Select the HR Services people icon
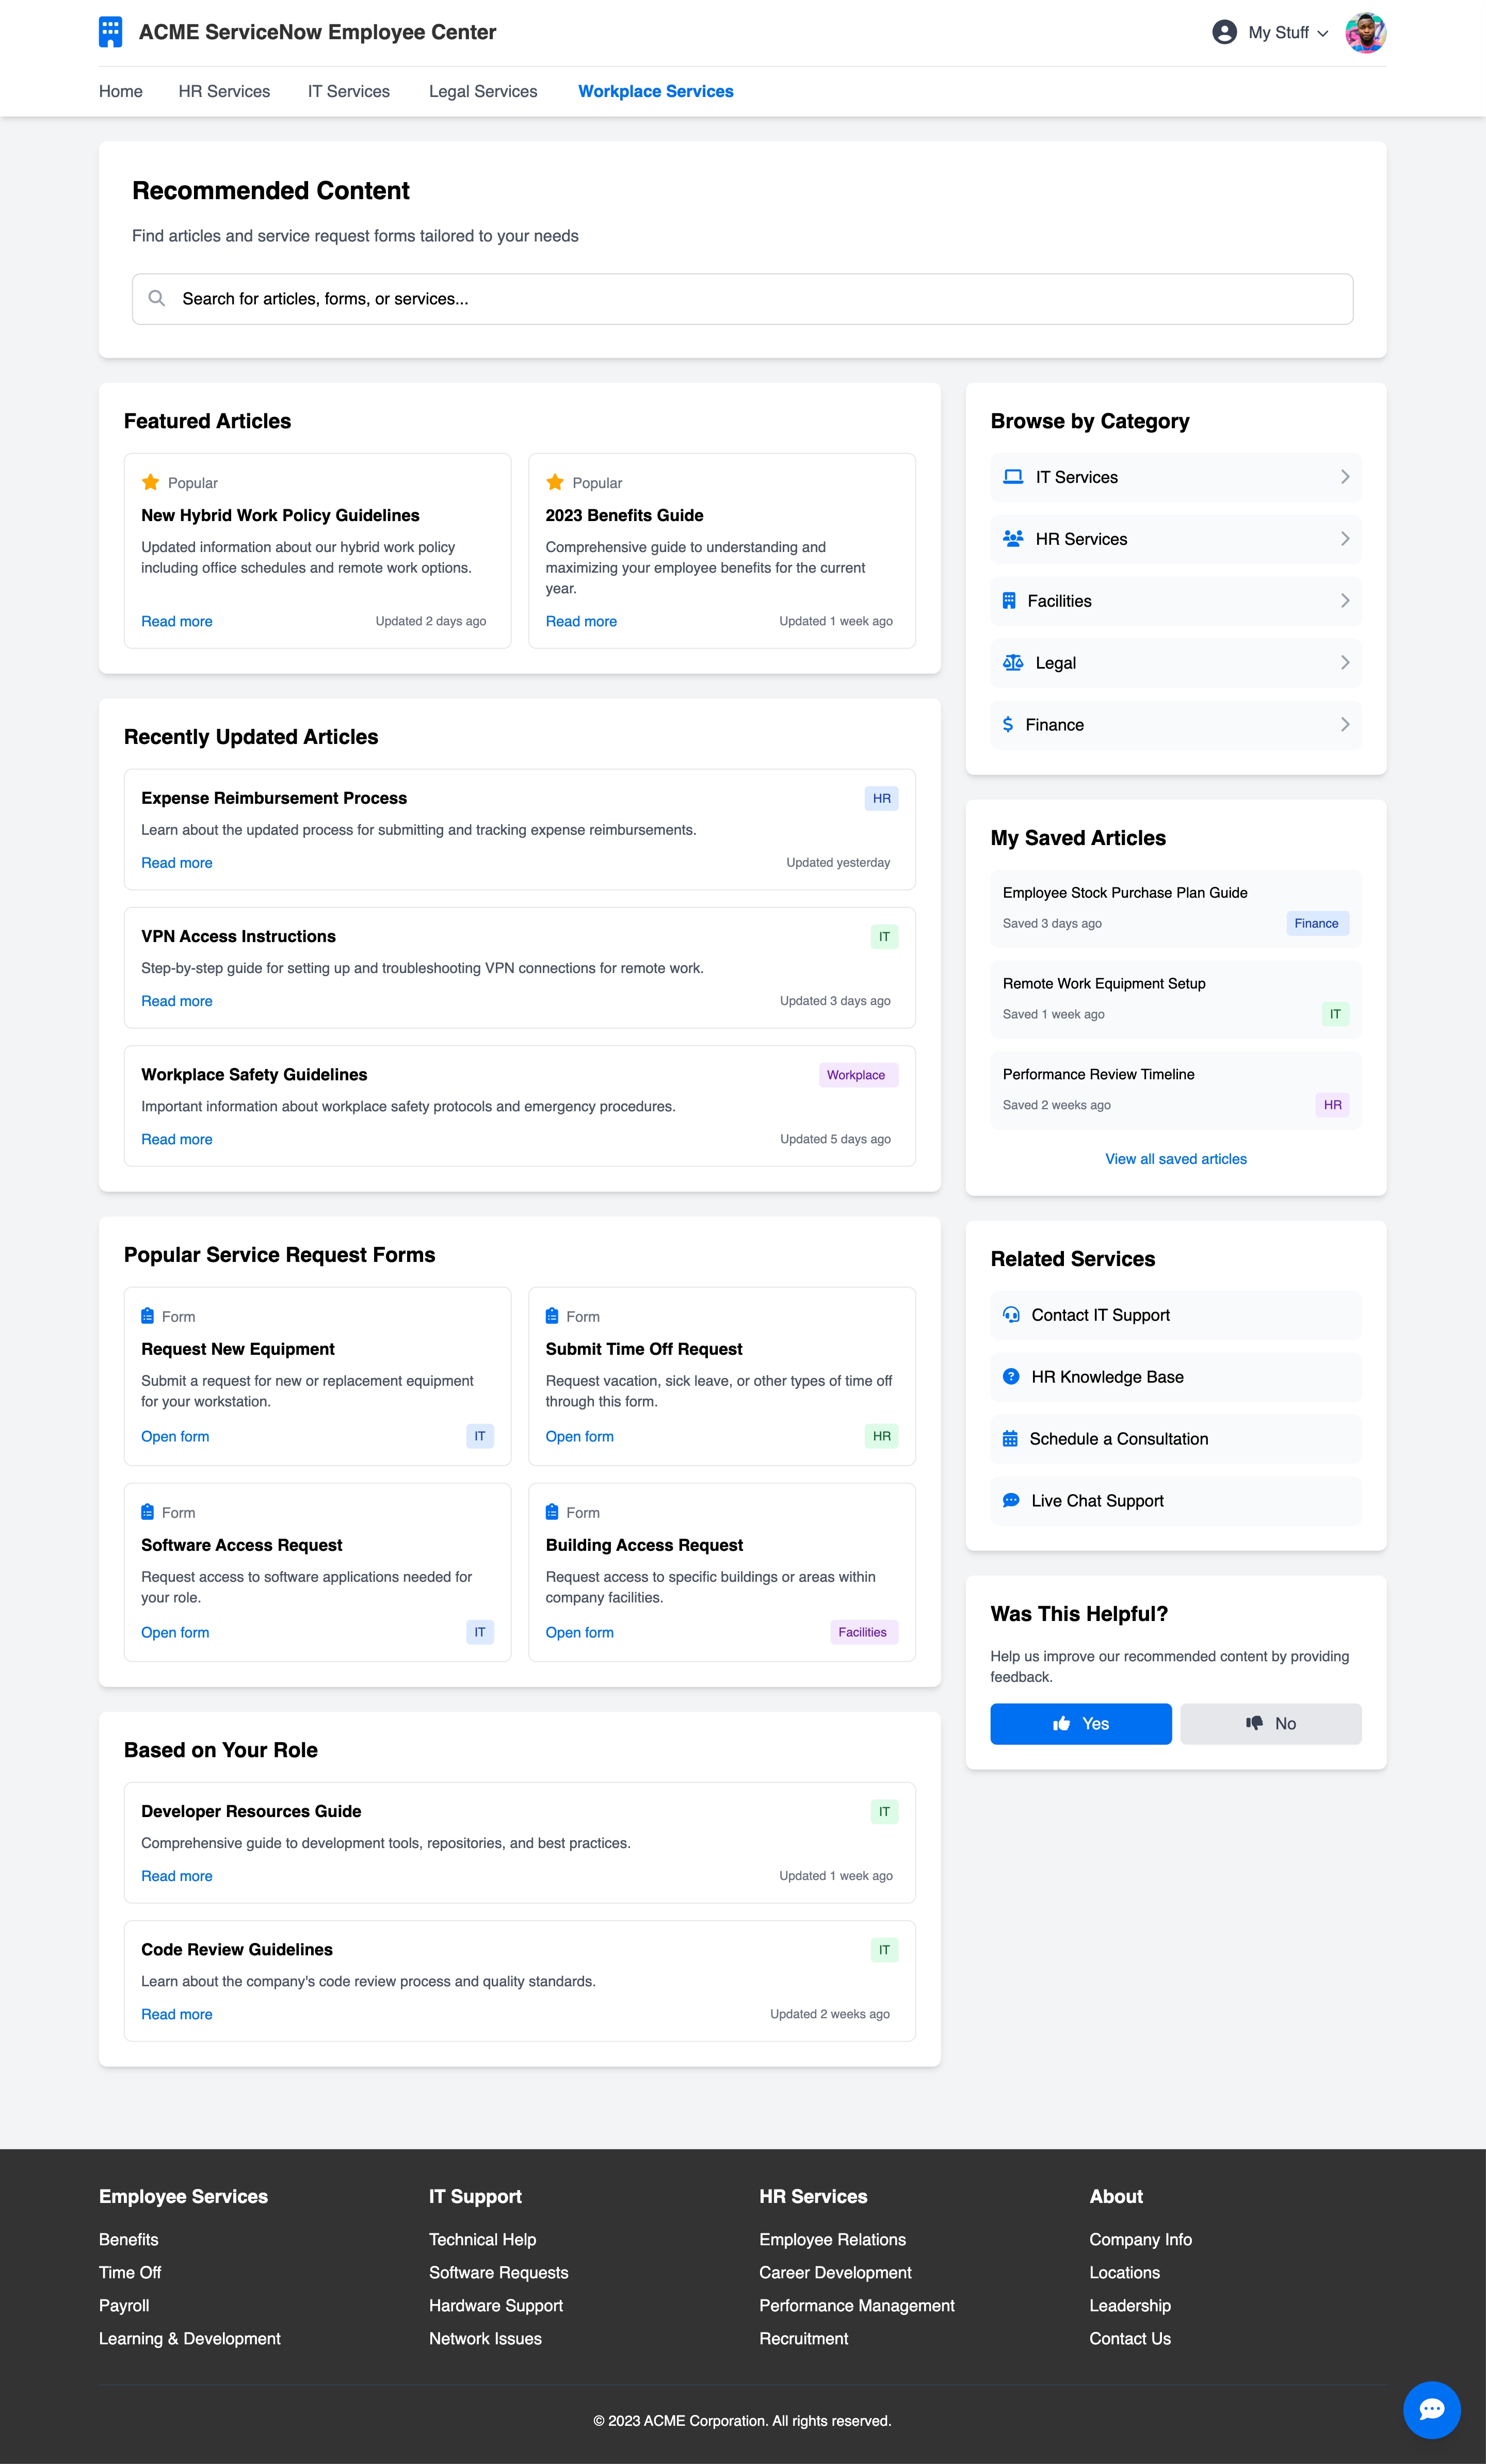The height and width of the screenshot is (2464, 1486). click(1012, 538)
